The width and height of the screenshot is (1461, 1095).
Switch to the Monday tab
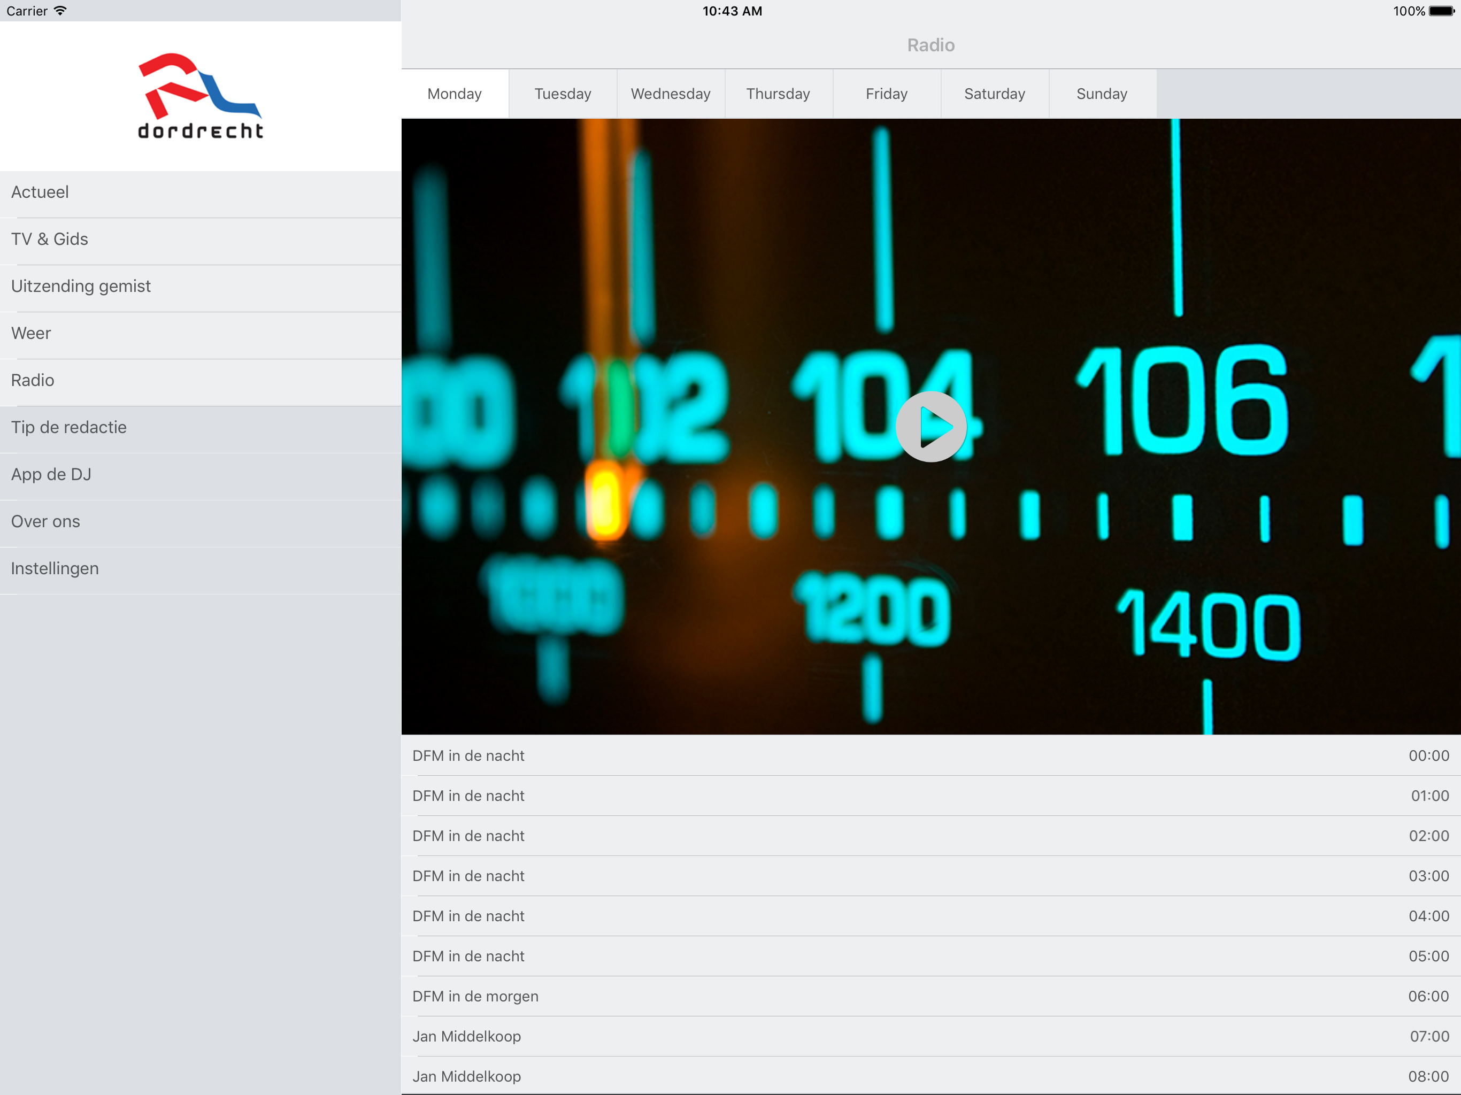click(x=455, y=94)
